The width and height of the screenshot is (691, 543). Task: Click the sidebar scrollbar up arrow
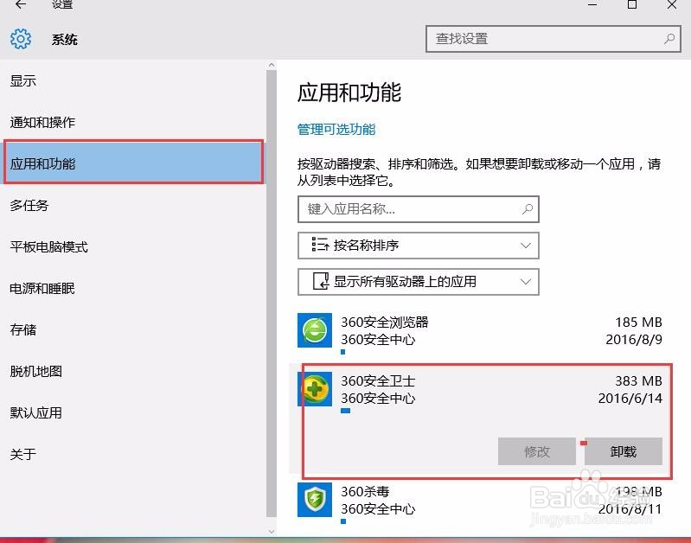pos(272,65)
